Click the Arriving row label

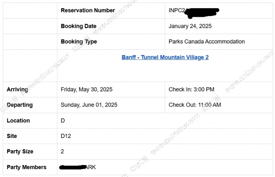coord(18,90)
